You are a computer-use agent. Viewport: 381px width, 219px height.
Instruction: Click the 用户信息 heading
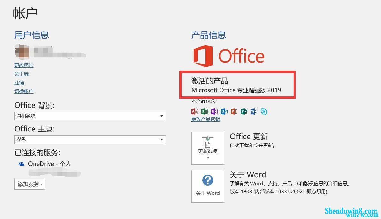32,35
